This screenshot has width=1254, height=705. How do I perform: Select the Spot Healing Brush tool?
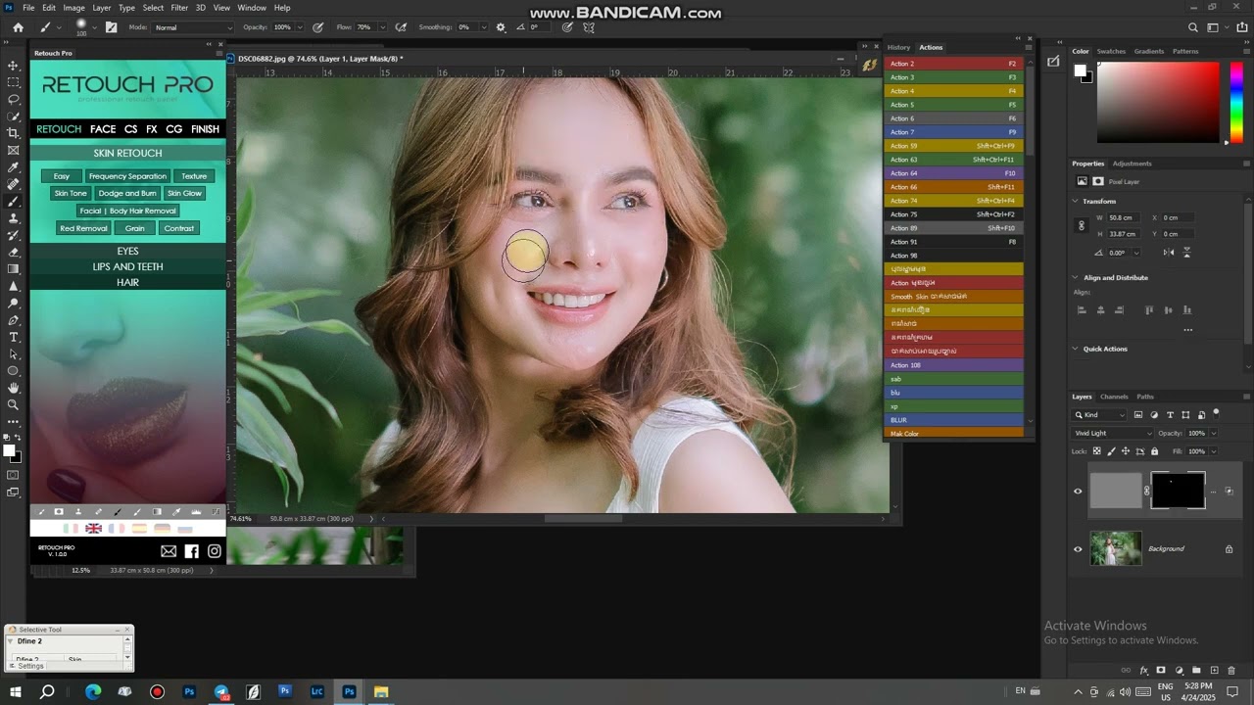13,184
